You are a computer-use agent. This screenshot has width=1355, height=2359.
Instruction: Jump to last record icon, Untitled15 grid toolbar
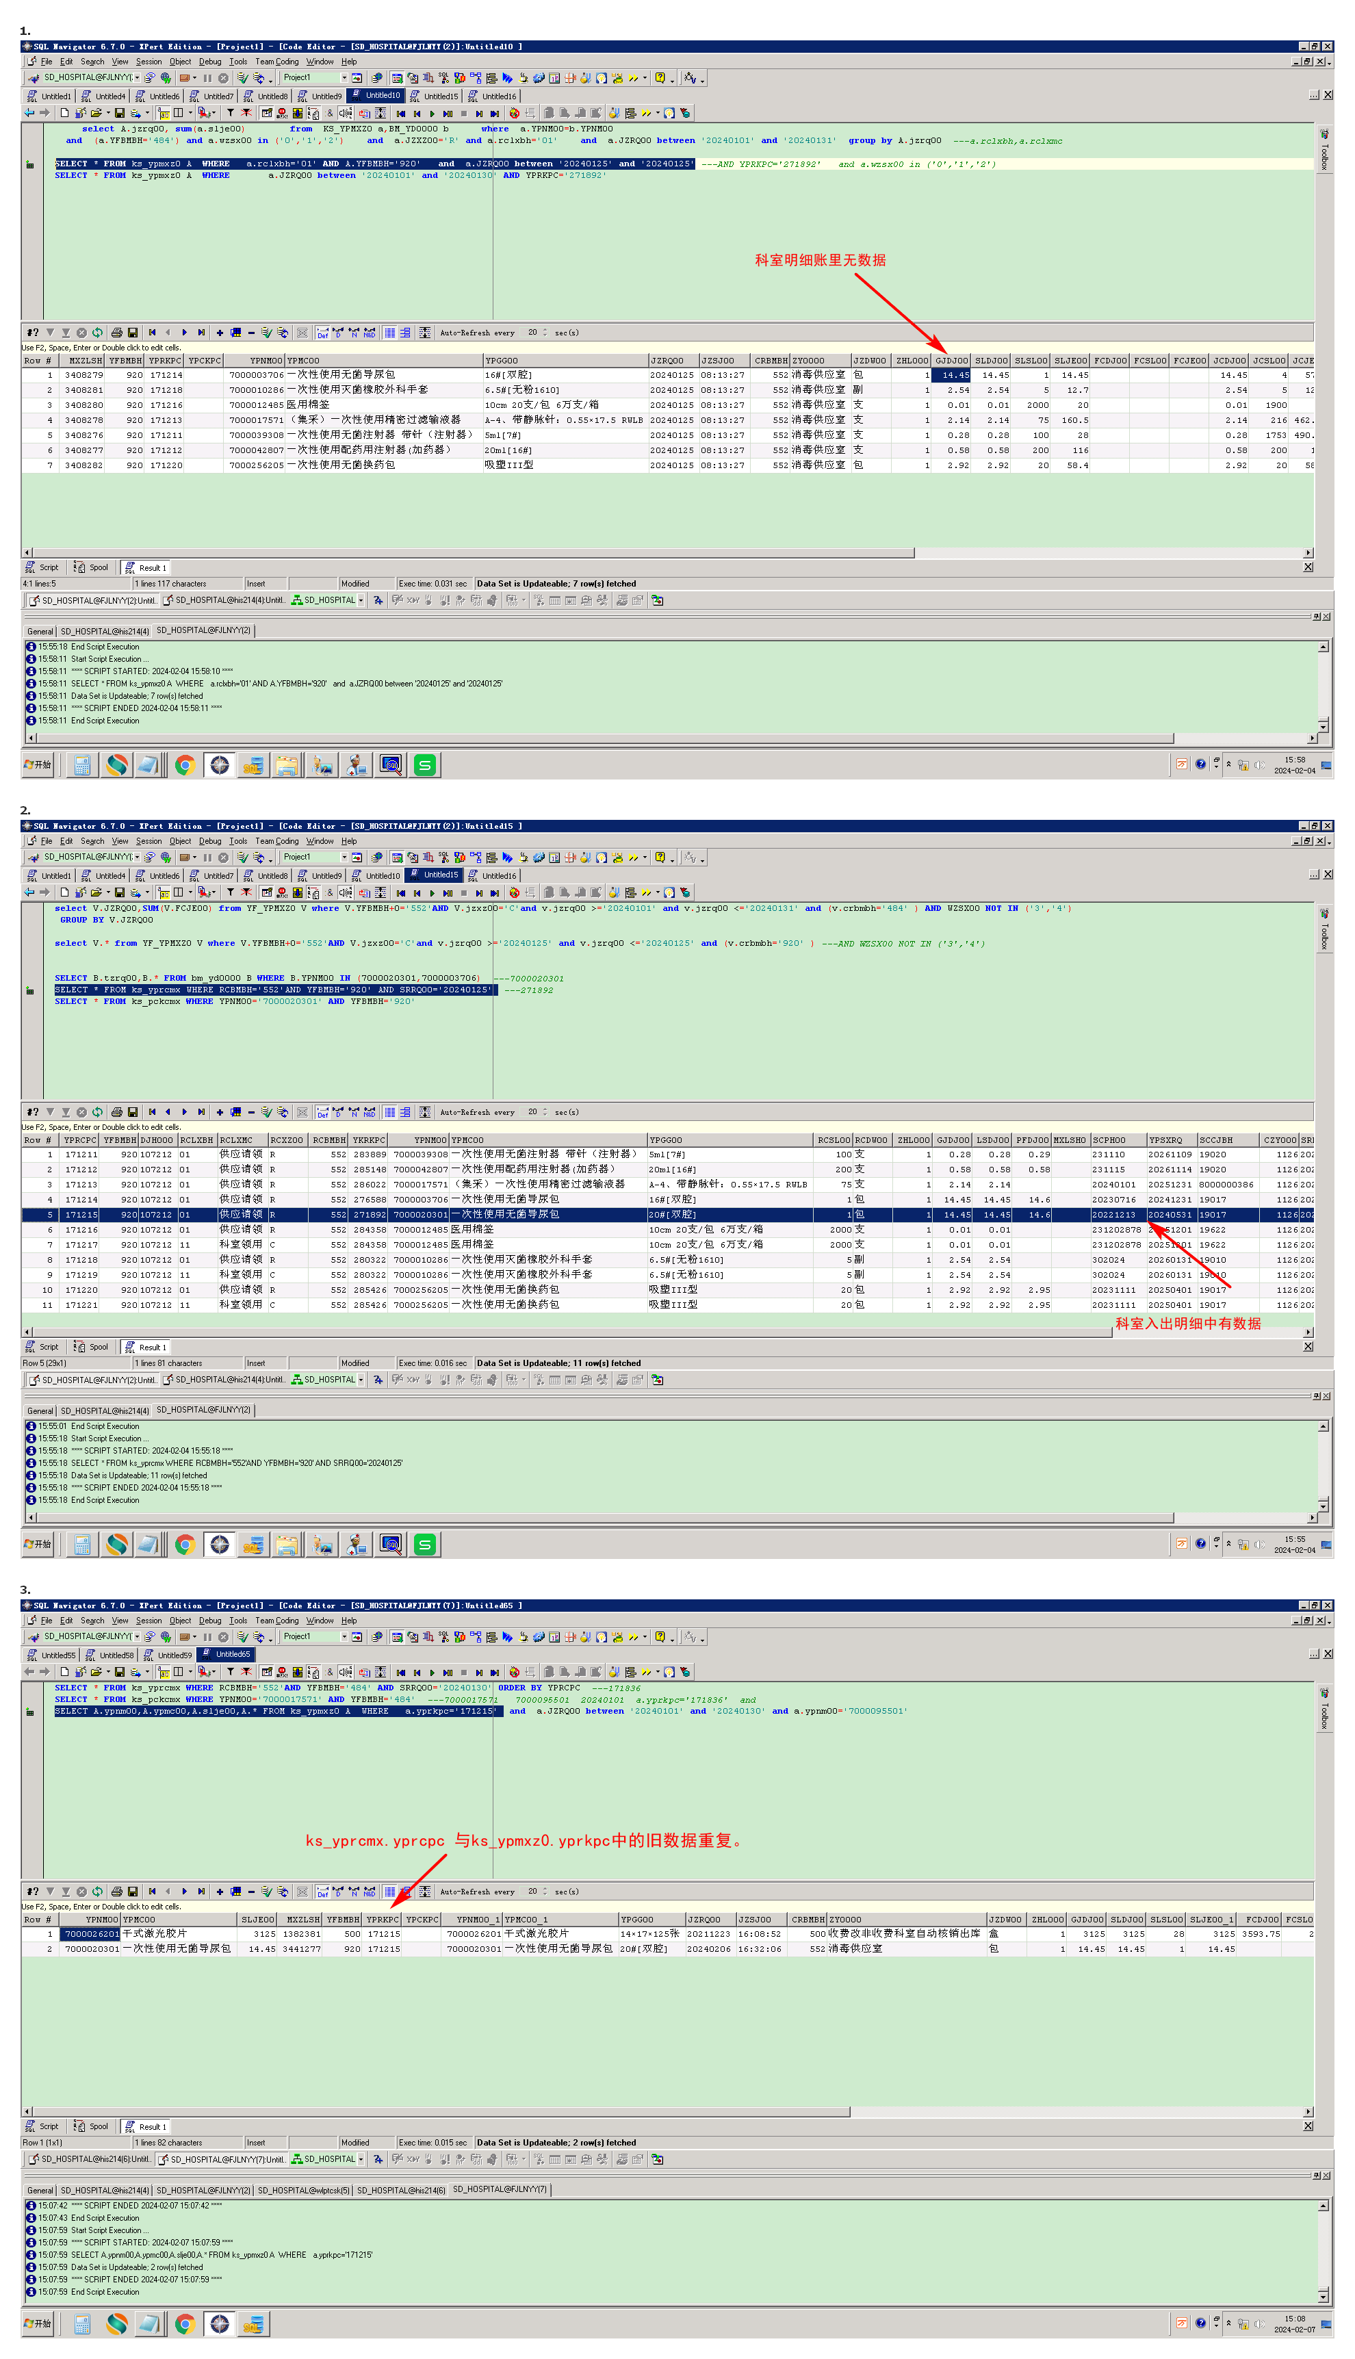click(x=201, y=1112)
